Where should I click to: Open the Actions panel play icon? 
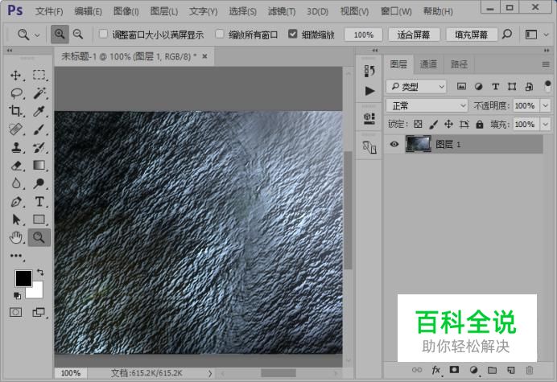[x=369, y=91]
